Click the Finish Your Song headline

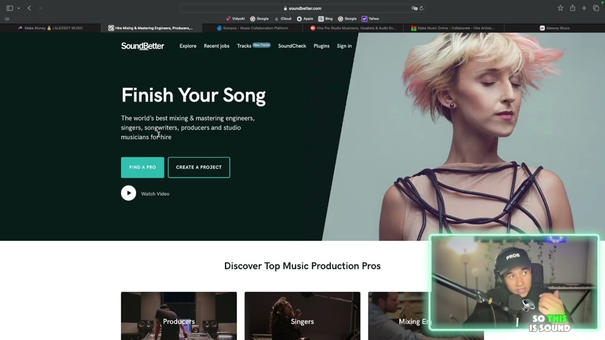click(193, 95)
